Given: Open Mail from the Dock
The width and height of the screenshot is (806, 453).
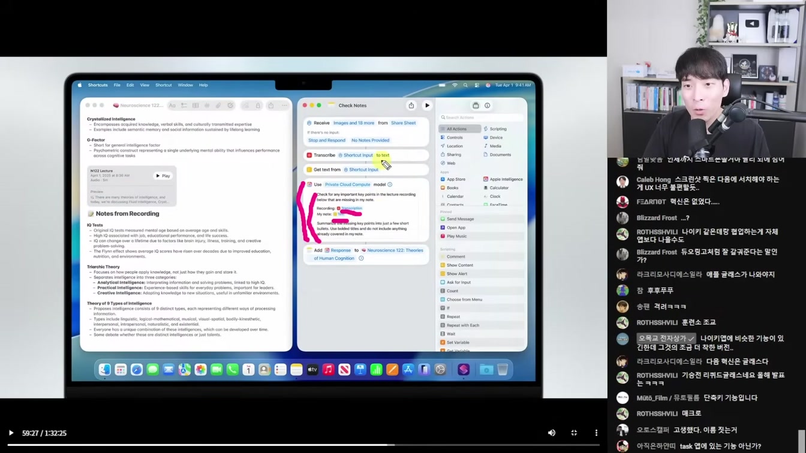Looking at the screenshot, I should (x=169, y=370).
